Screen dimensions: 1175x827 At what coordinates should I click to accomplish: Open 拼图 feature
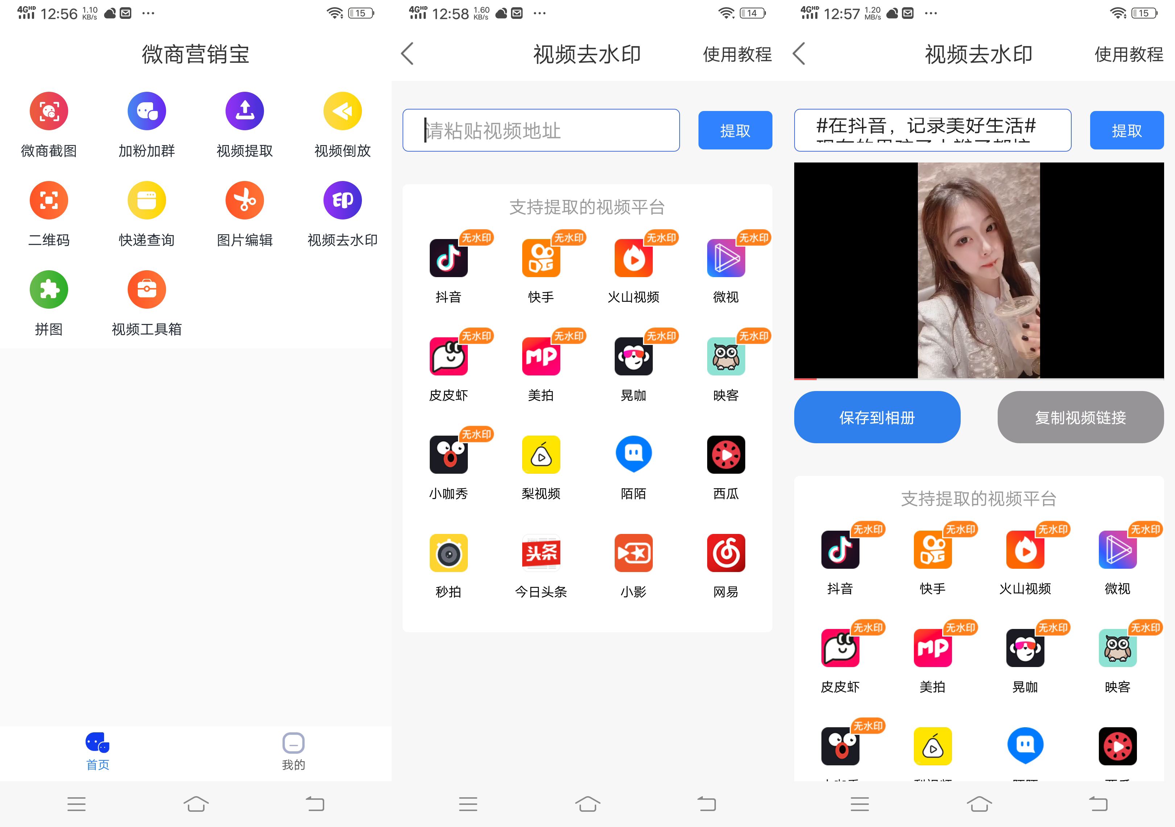tap(48, 291)
